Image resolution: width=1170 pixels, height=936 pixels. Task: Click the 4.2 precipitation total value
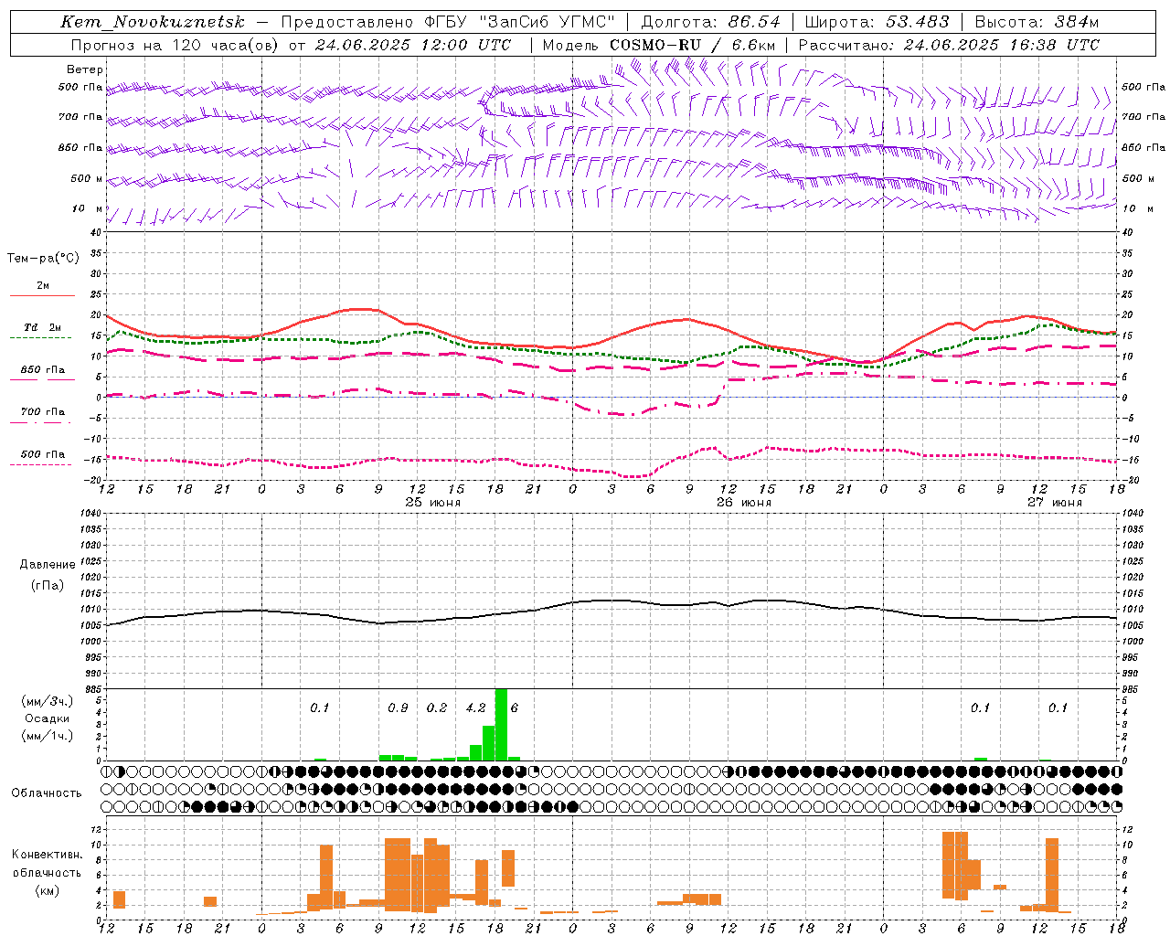(x=475, y=708)
